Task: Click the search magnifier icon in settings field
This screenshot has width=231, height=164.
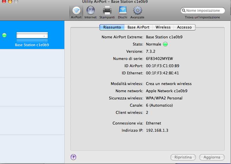Action: [184, 10]
